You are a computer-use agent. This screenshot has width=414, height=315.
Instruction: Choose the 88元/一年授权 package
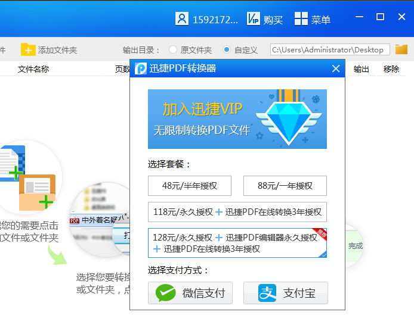click(285, 186)
